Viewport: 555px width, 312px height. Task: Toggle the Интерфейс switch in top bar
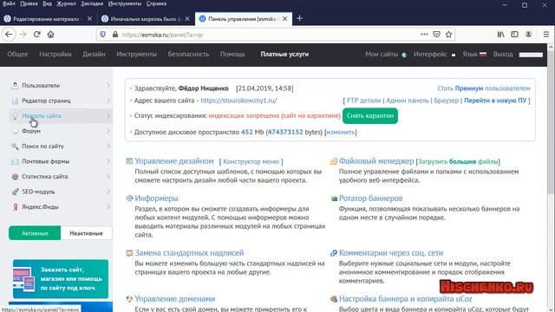coord(454,55)
